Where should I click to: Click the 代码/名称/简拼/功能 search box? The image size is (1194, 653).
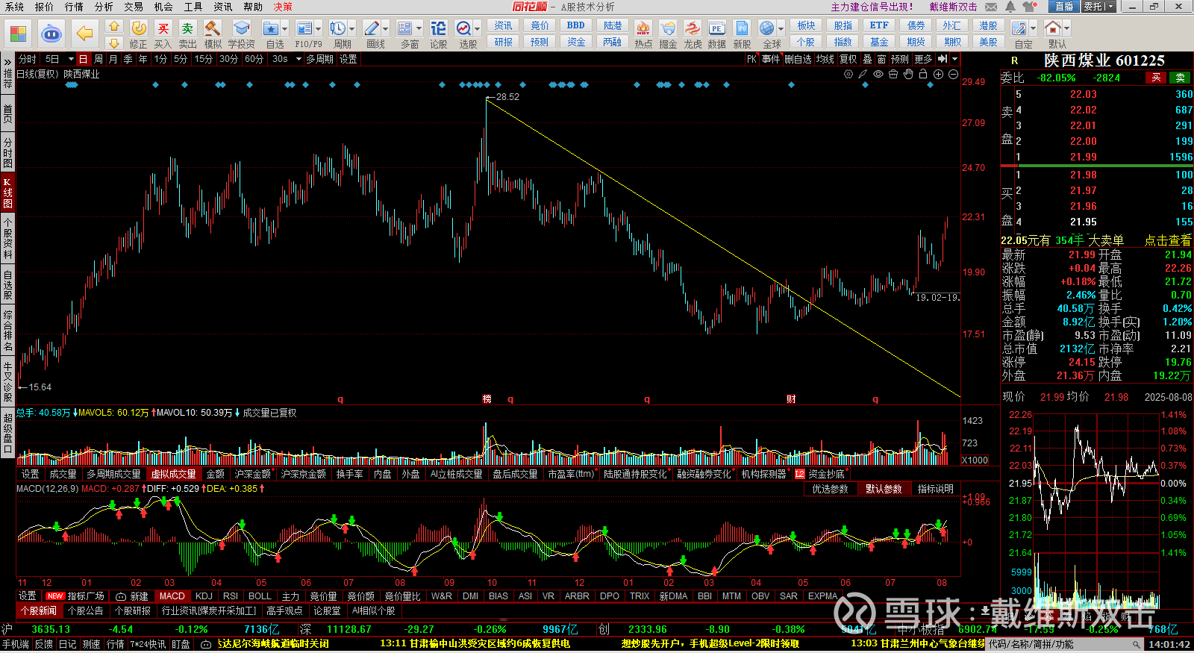click(x=1065, y=644)
